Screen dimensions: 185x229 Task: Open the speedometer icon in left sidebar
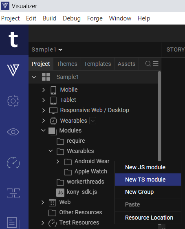tap(13, 163)
